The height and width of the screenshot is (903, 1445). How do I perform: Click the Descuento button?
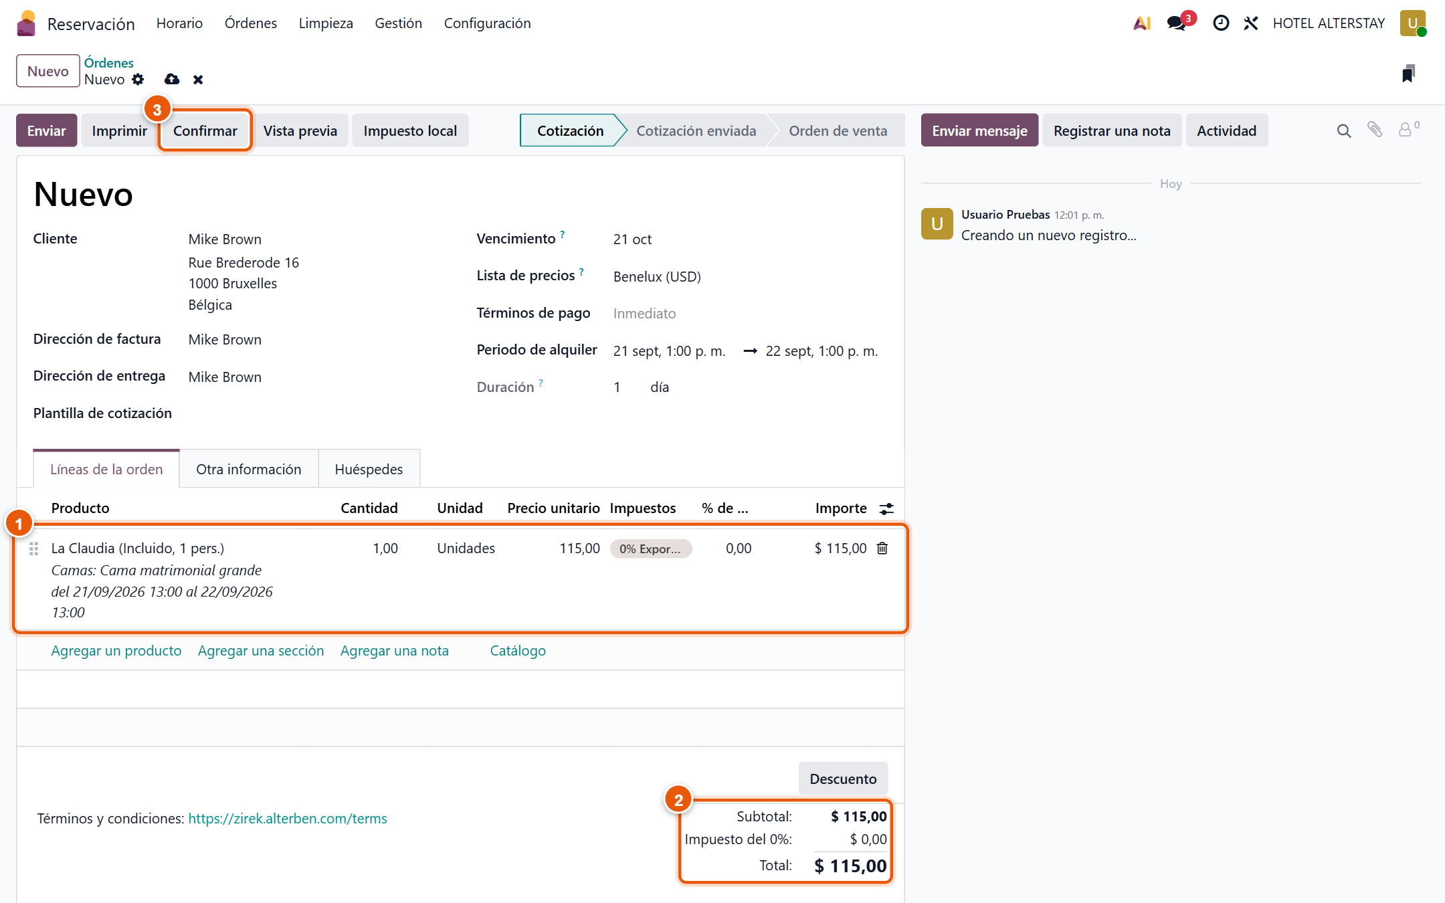click(843, 779)
